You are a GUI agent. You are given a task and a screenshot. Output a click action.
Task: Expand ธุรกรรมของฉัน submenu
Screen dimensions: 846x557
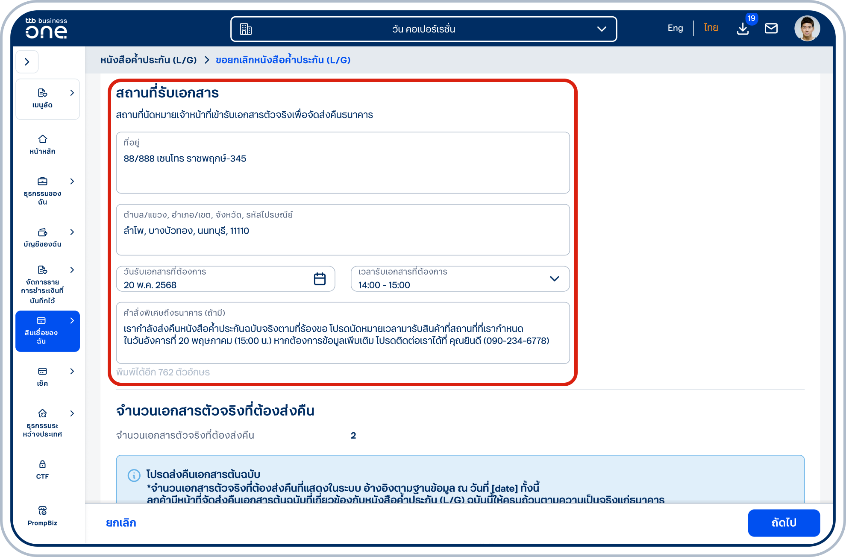pyautogui.click(x=72, y=181)
